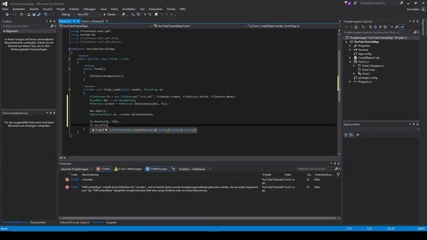Screen dimensions: 427x240
Task: Open the Debug configuration dropdown
Action: click(x=68, y=15)
